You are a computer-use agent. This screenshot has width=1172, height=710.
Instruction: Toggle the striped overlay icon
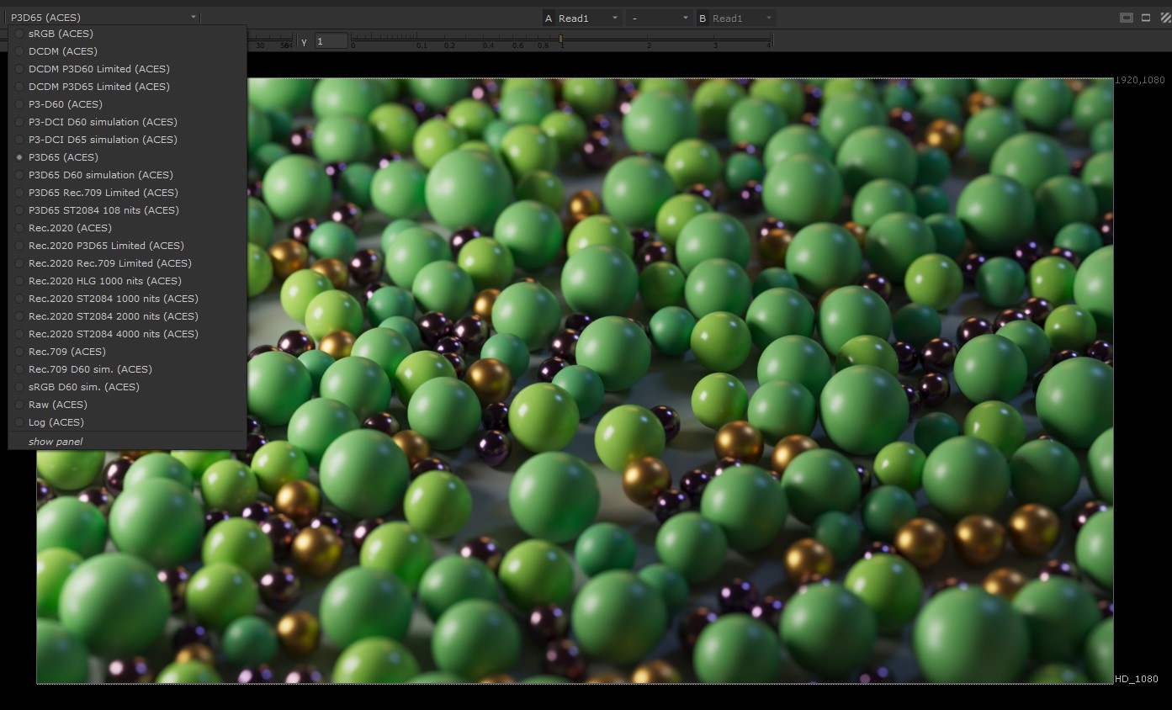(1164, 18)
